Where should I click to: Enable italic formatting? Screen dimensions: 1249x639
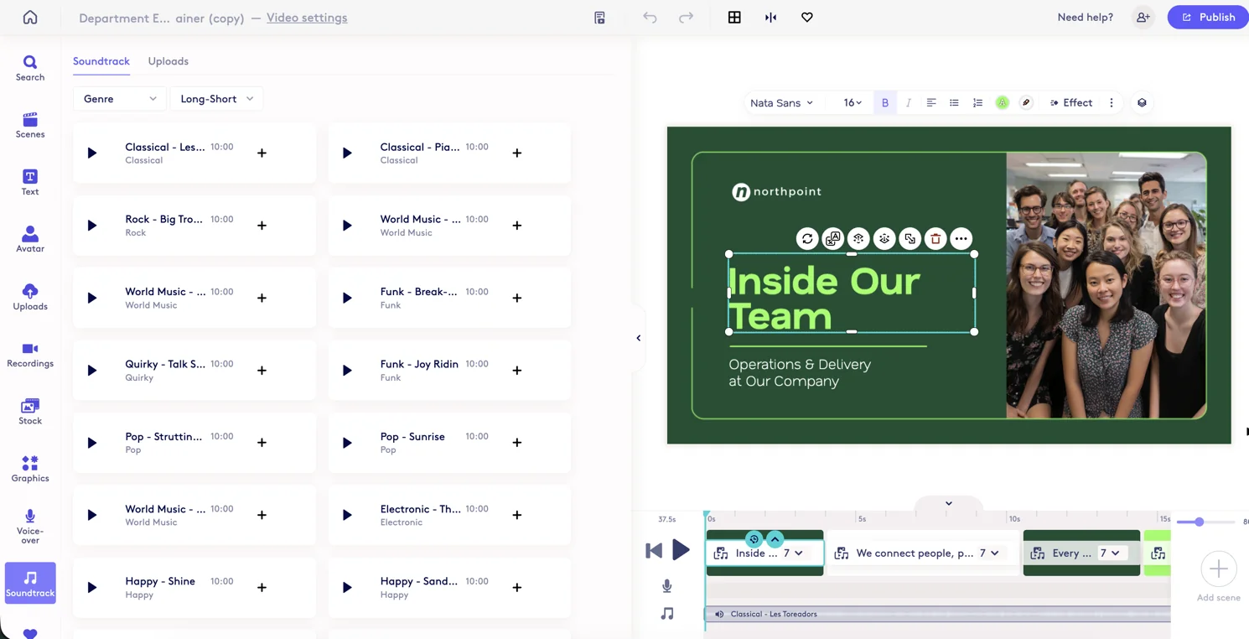pyautogui.click(x=909, y=101)
